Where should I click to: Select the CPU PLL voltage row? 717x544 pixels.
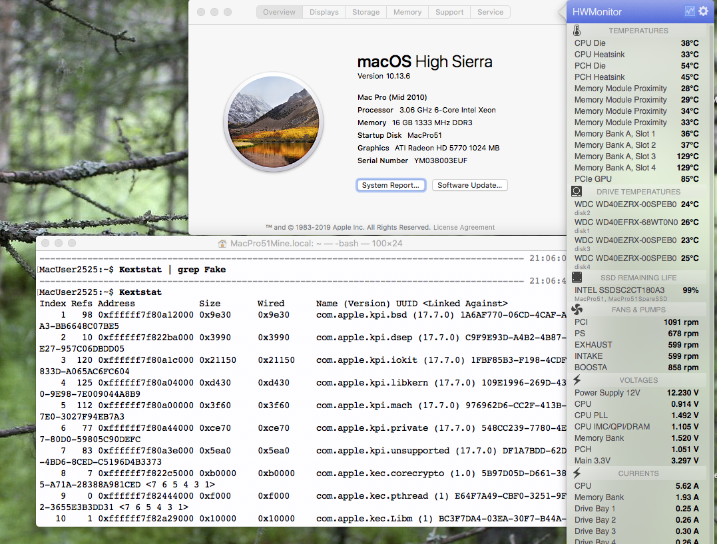(636, 415)
